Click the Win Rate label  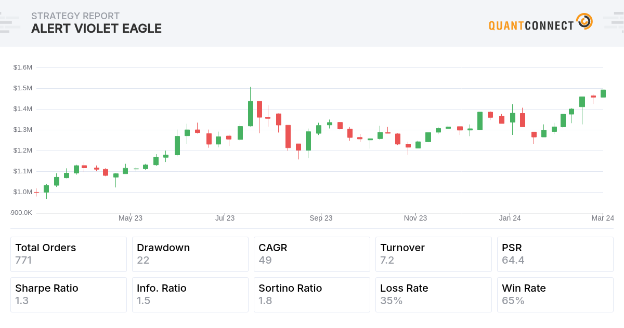point(524,288)
